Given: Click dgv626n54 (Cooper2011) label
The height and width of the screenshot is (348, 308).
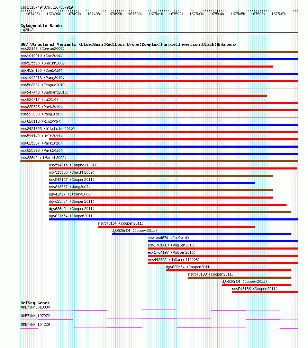Looking at the screenshot, I should point(72,209).
